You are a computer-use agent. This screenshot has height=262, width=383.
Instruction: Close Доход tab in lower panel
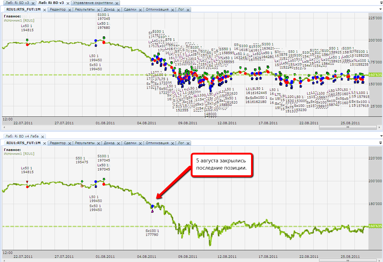coord(118,143)
